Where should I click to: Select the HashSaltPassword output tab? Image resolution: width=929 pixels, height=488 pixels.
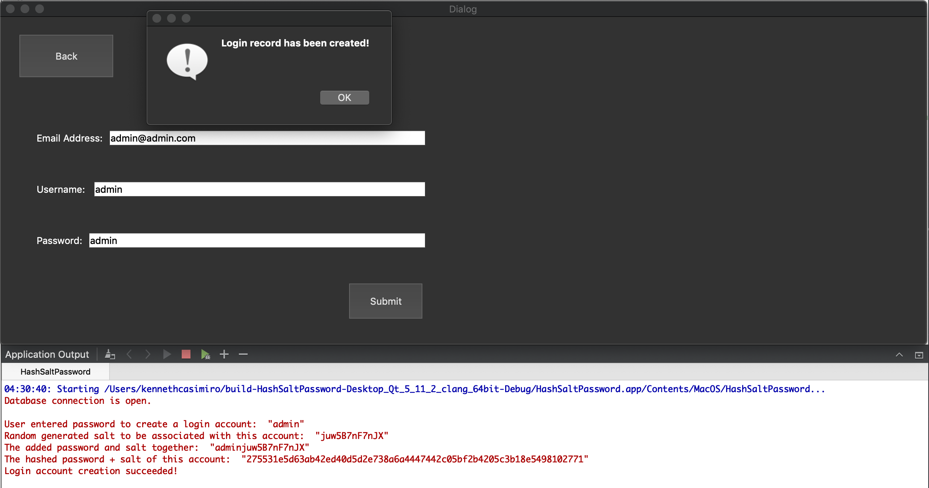tap(55, 372)
